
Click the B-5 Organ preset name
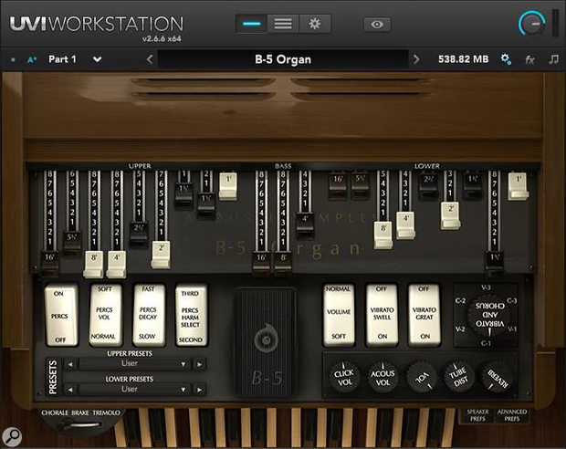pos(283,59)
